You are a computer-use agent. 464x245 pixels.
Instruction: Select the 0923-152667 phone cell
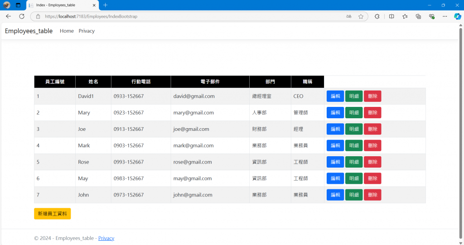(x=141, y=112)
